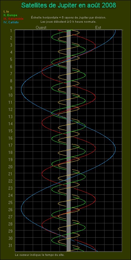131x260 pixels.
Task: Click the day 9 label
Action: coord(11,88)
